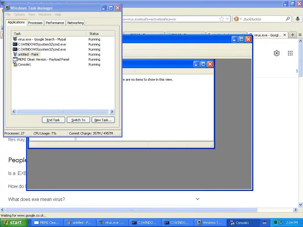Viewport: 303px width, 227px height.
Task: Switch to untitled - Paint taskbar button
Action: [x=80, y=223]
